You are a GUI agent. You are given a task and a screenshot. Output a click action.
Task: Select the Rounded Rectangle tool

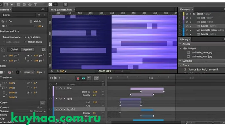click(x=24, y=4)
